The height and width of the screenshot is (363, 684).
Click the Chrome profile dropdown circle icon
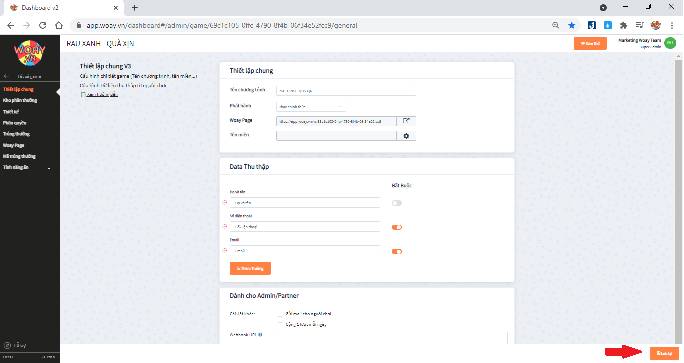(x=603, y=8)
